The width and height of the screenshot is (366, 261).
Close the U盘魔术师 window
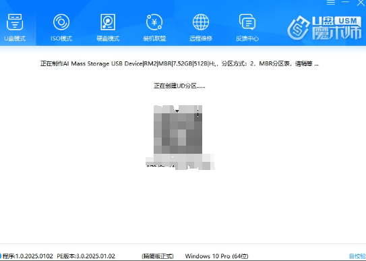pos(361,3)
